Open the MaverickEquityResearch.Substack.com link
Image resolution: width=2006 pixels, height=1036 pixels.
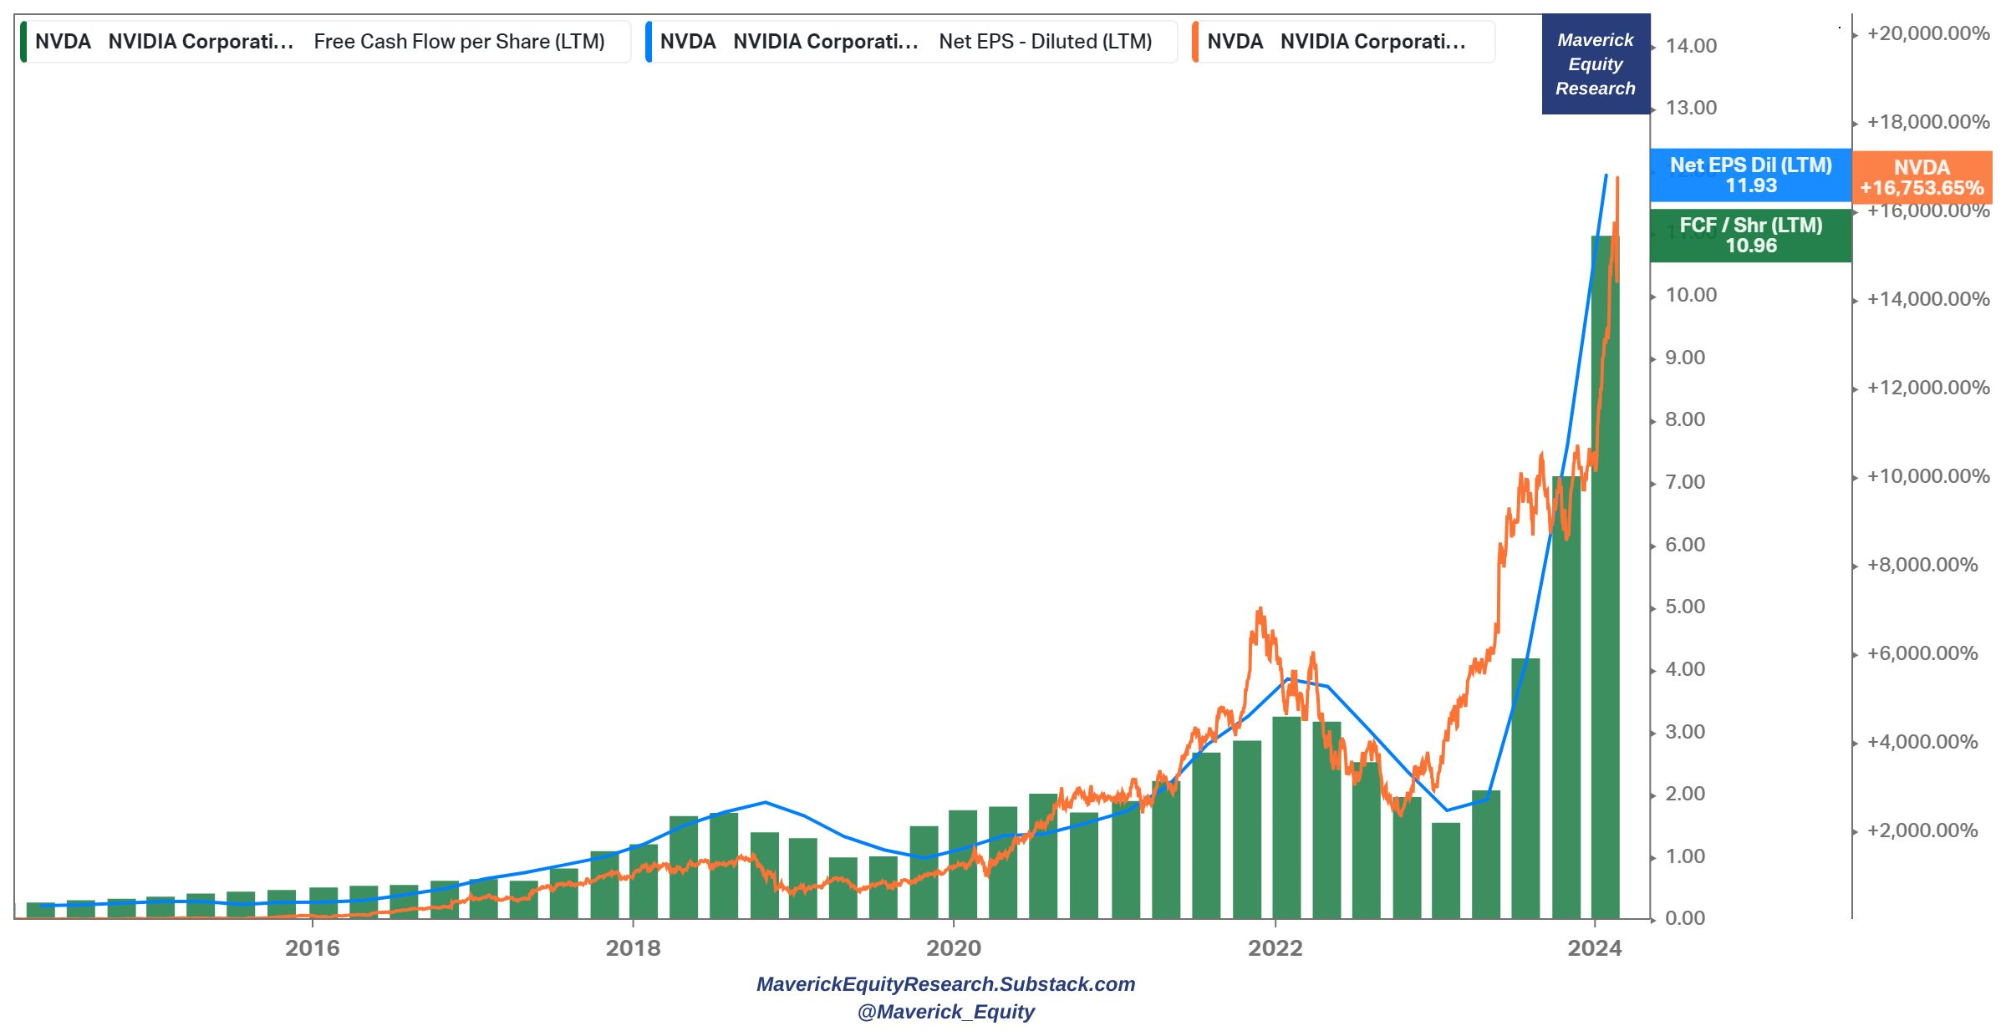pyautogui.click(x=945, y=984)
